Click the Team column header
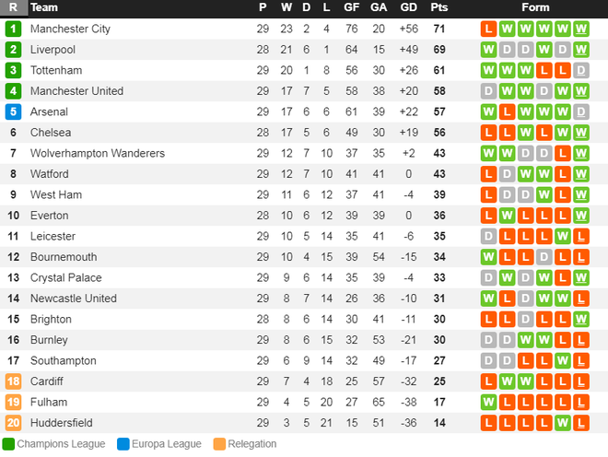 [x=44, y=7]
